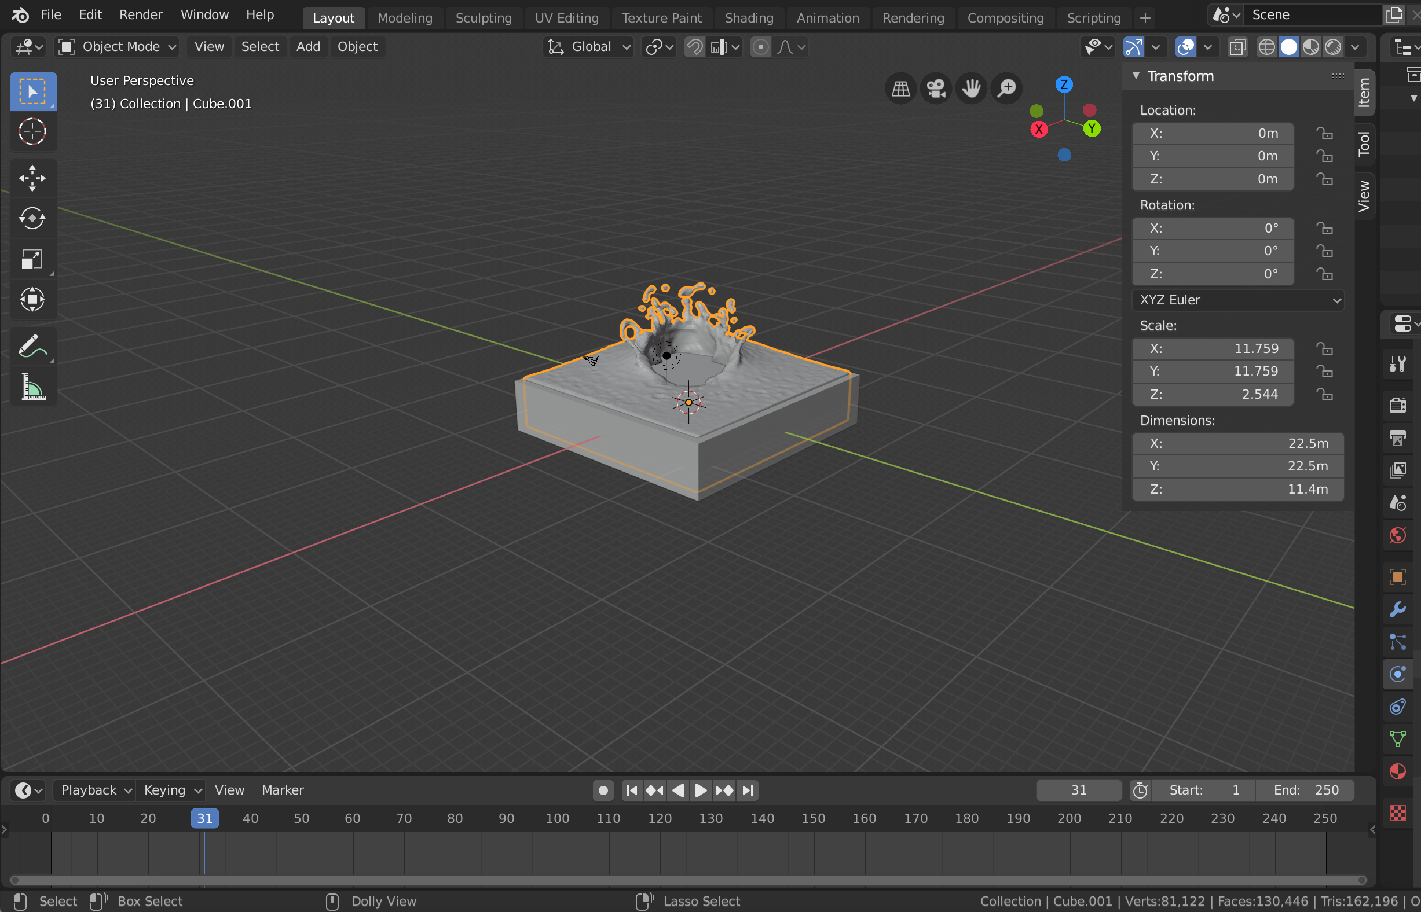This screenshot has width=1421, height=912.
Task: Select the Scale tool
Action: [x=33, y=259]
